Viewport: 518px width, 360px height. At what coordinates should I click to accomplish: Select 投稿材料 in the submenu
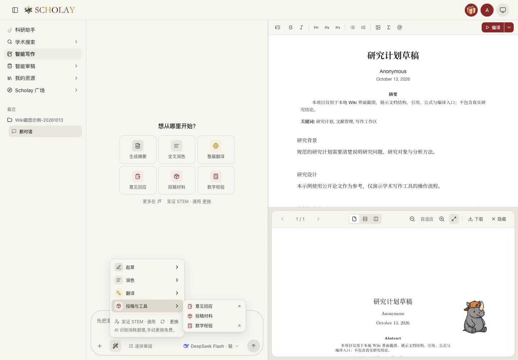pos(214,316)
